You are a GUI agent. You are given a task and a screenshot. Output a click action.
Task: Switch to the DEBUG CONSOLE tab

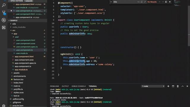[x=78, y=86]
